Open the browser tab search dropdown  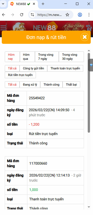click(x=3, y=4)
